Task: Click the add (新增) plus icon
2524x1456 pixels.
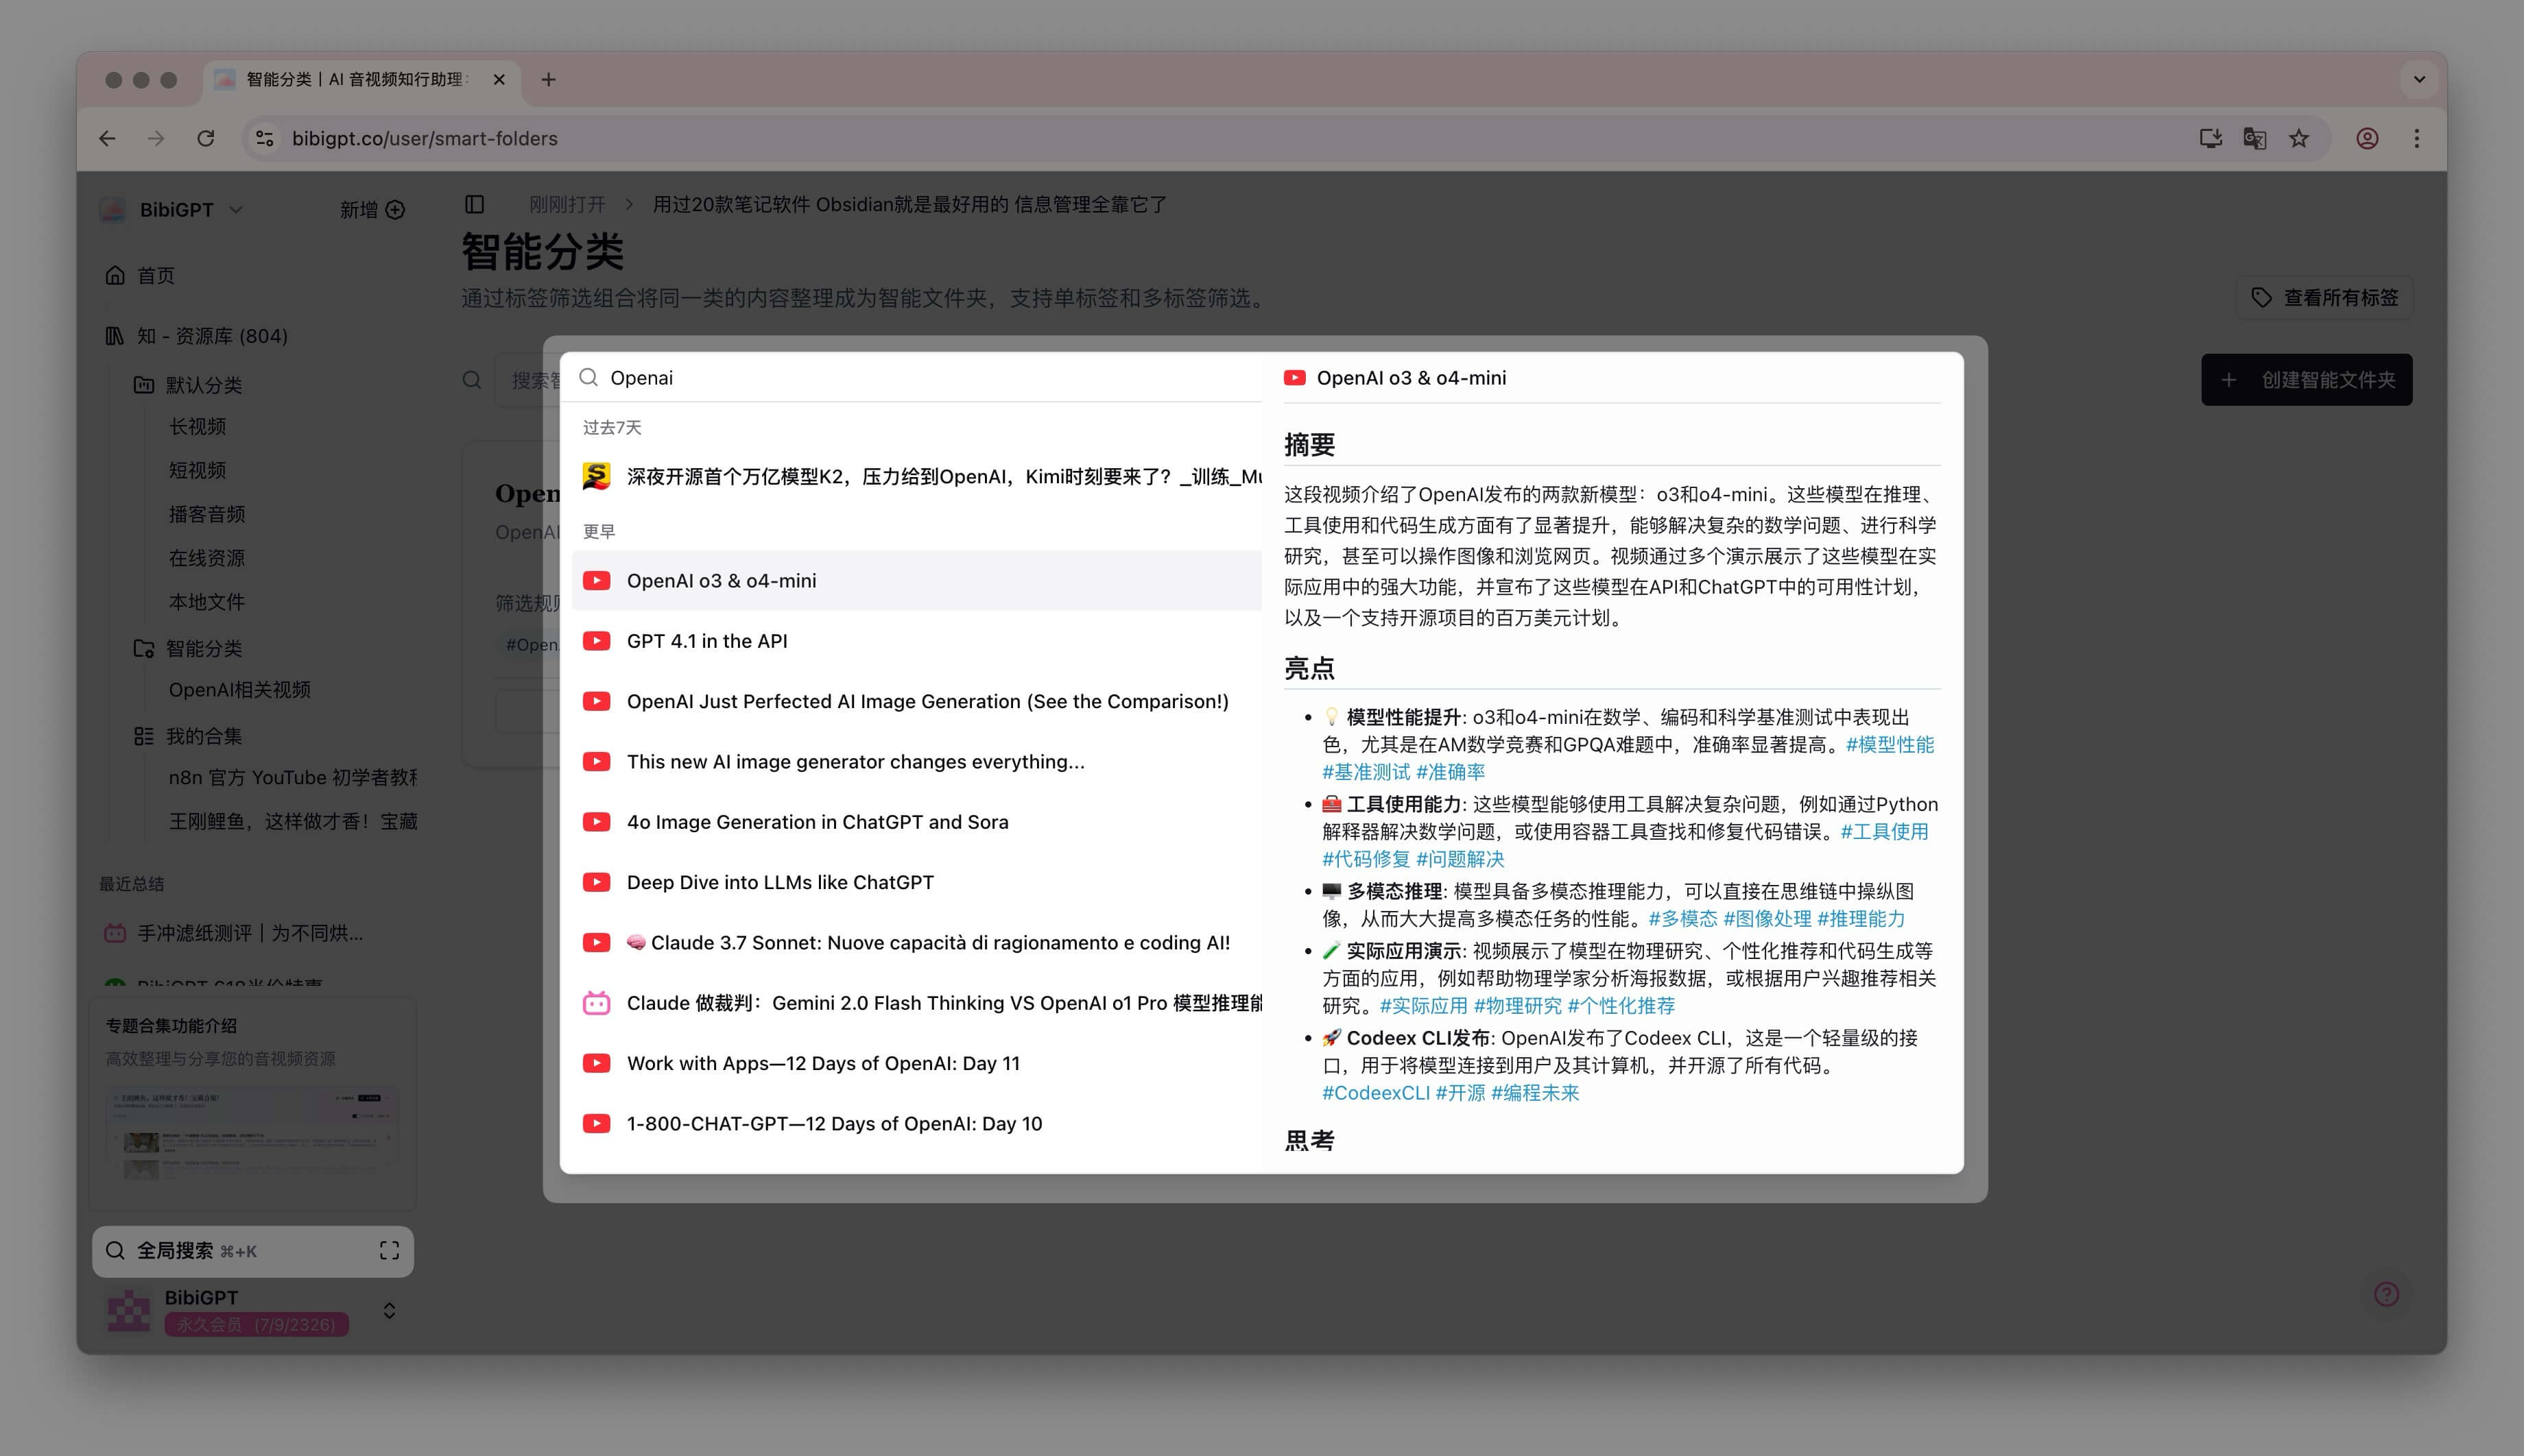Action: click(x=396, y=210)
